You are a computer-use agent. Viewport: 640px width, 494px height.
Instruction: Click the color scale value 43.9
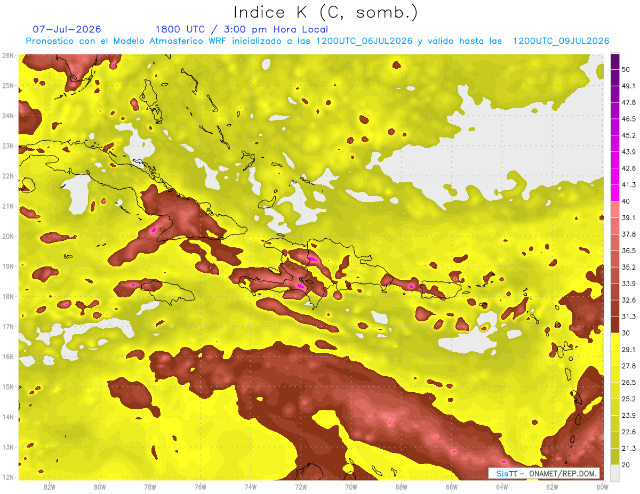[x=629, y=152]
